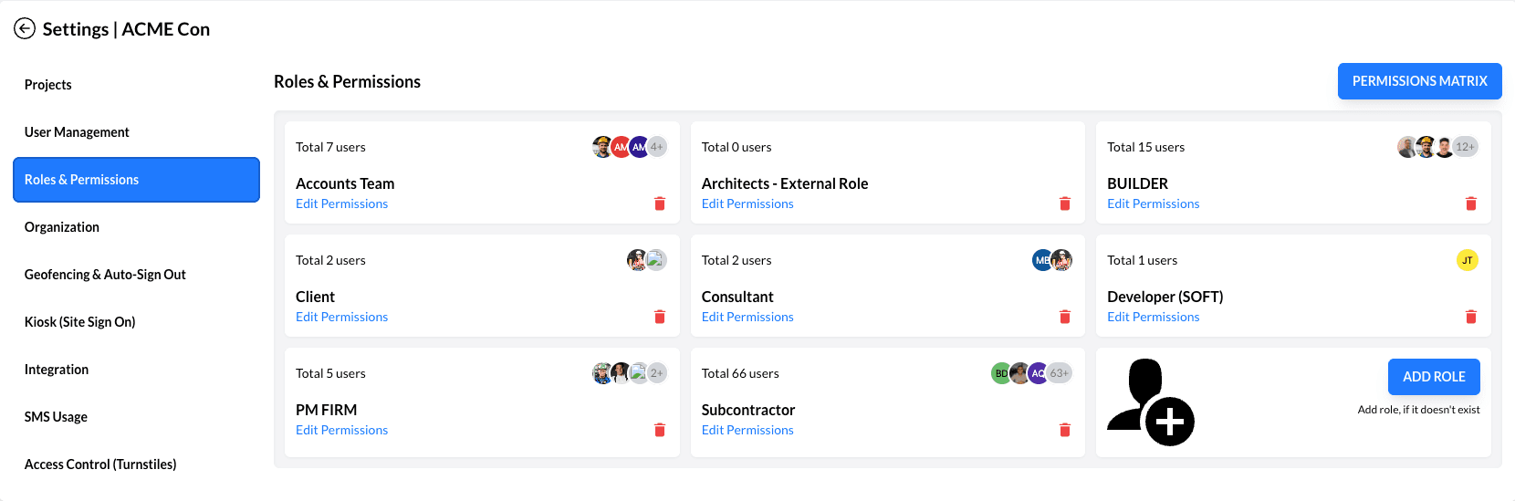Select Geofencing & Auto-Sign Out
Image resolution: width=1515 pixels, height=501 pixels.
(105, 275)
